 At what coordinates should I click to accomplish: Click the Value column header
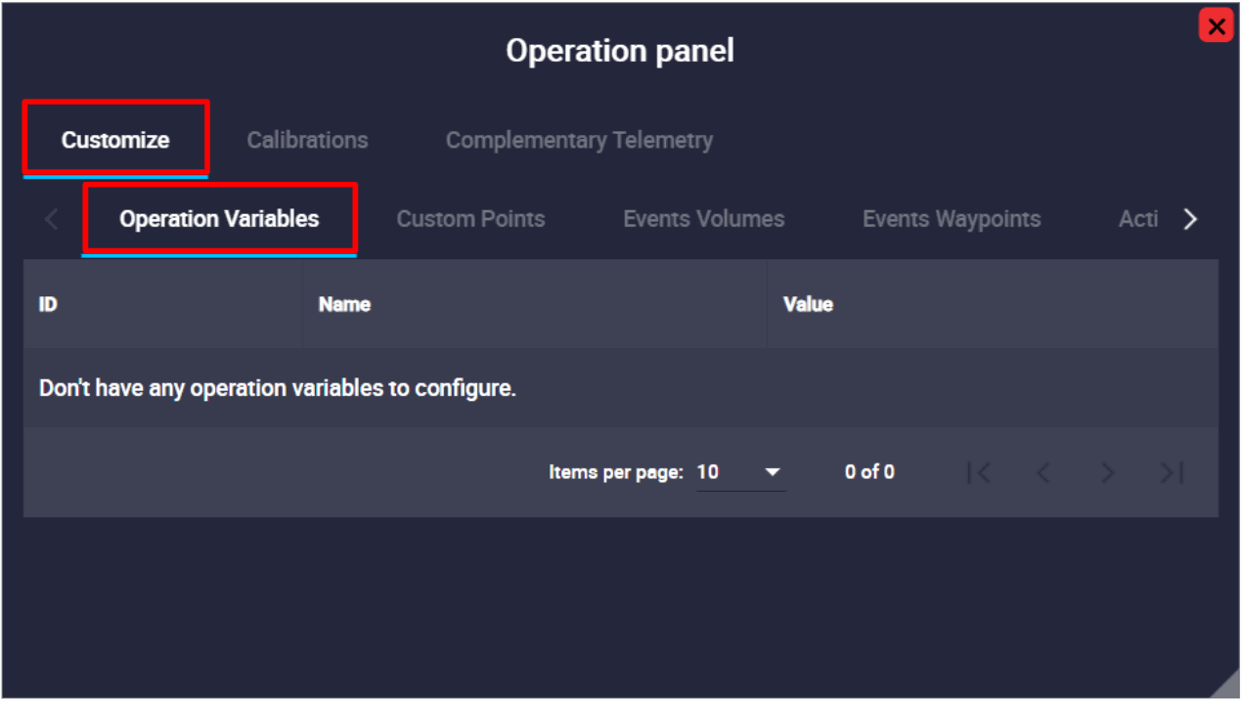coord(808,304)
